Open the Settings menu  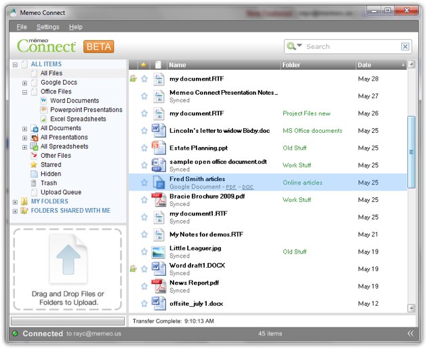click(x=48, y=27)
